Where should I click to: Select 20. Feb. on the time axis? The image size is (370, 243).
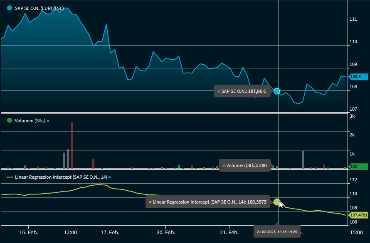(165, 233)
